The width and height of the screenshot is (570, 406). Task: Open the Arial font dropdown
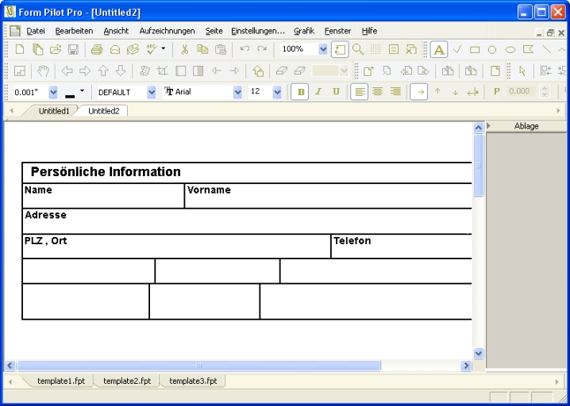coord(237,92)
